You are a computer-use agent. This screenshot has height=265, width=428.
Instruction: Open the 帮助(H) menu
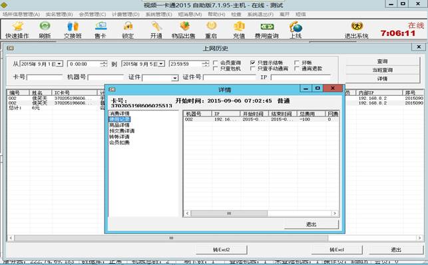click(x=216, y=14)
